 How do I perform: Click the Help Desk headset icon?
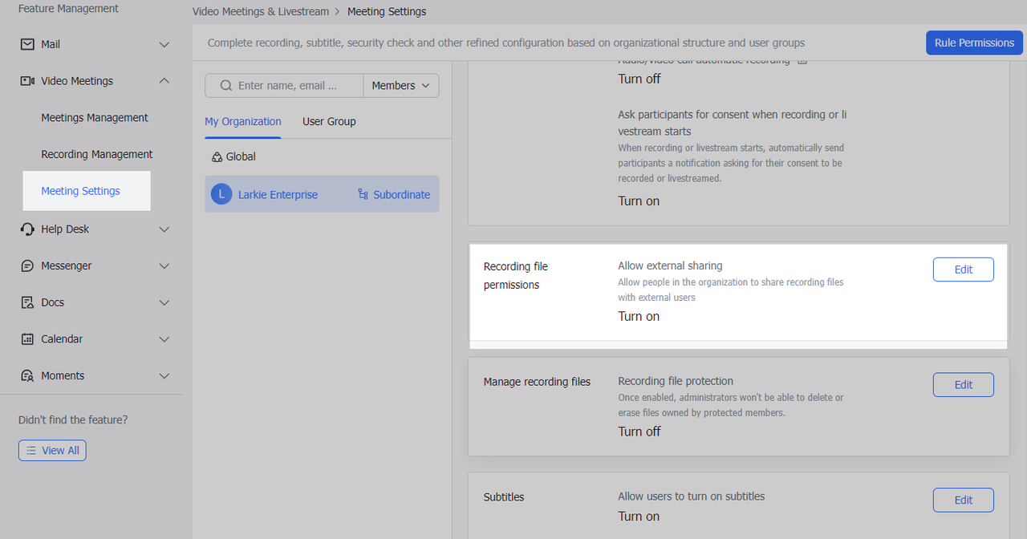tap(27, 229)
